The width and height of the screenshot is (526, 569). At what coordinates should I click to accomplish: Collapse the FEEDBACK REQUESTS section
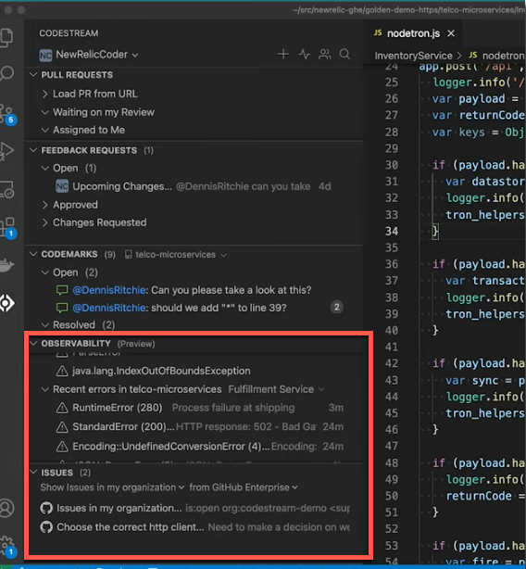(x=33, y=150)
